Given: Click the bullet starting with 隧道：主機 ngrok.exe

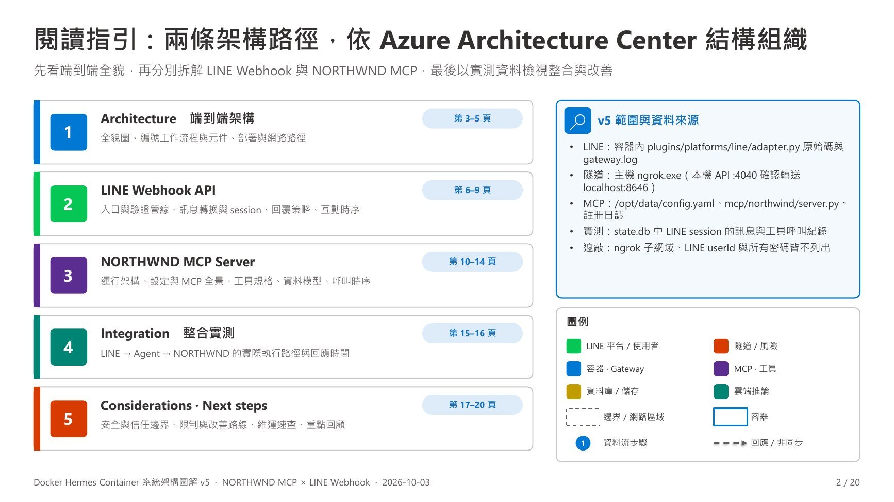Looking at the screenshot, I should tap(692, 181).
